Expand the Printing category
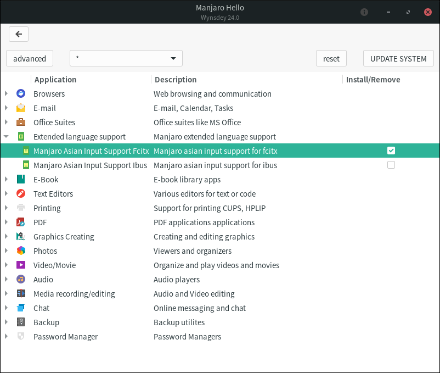Screen dimensions: 440x373 click(x=6, y=208)
